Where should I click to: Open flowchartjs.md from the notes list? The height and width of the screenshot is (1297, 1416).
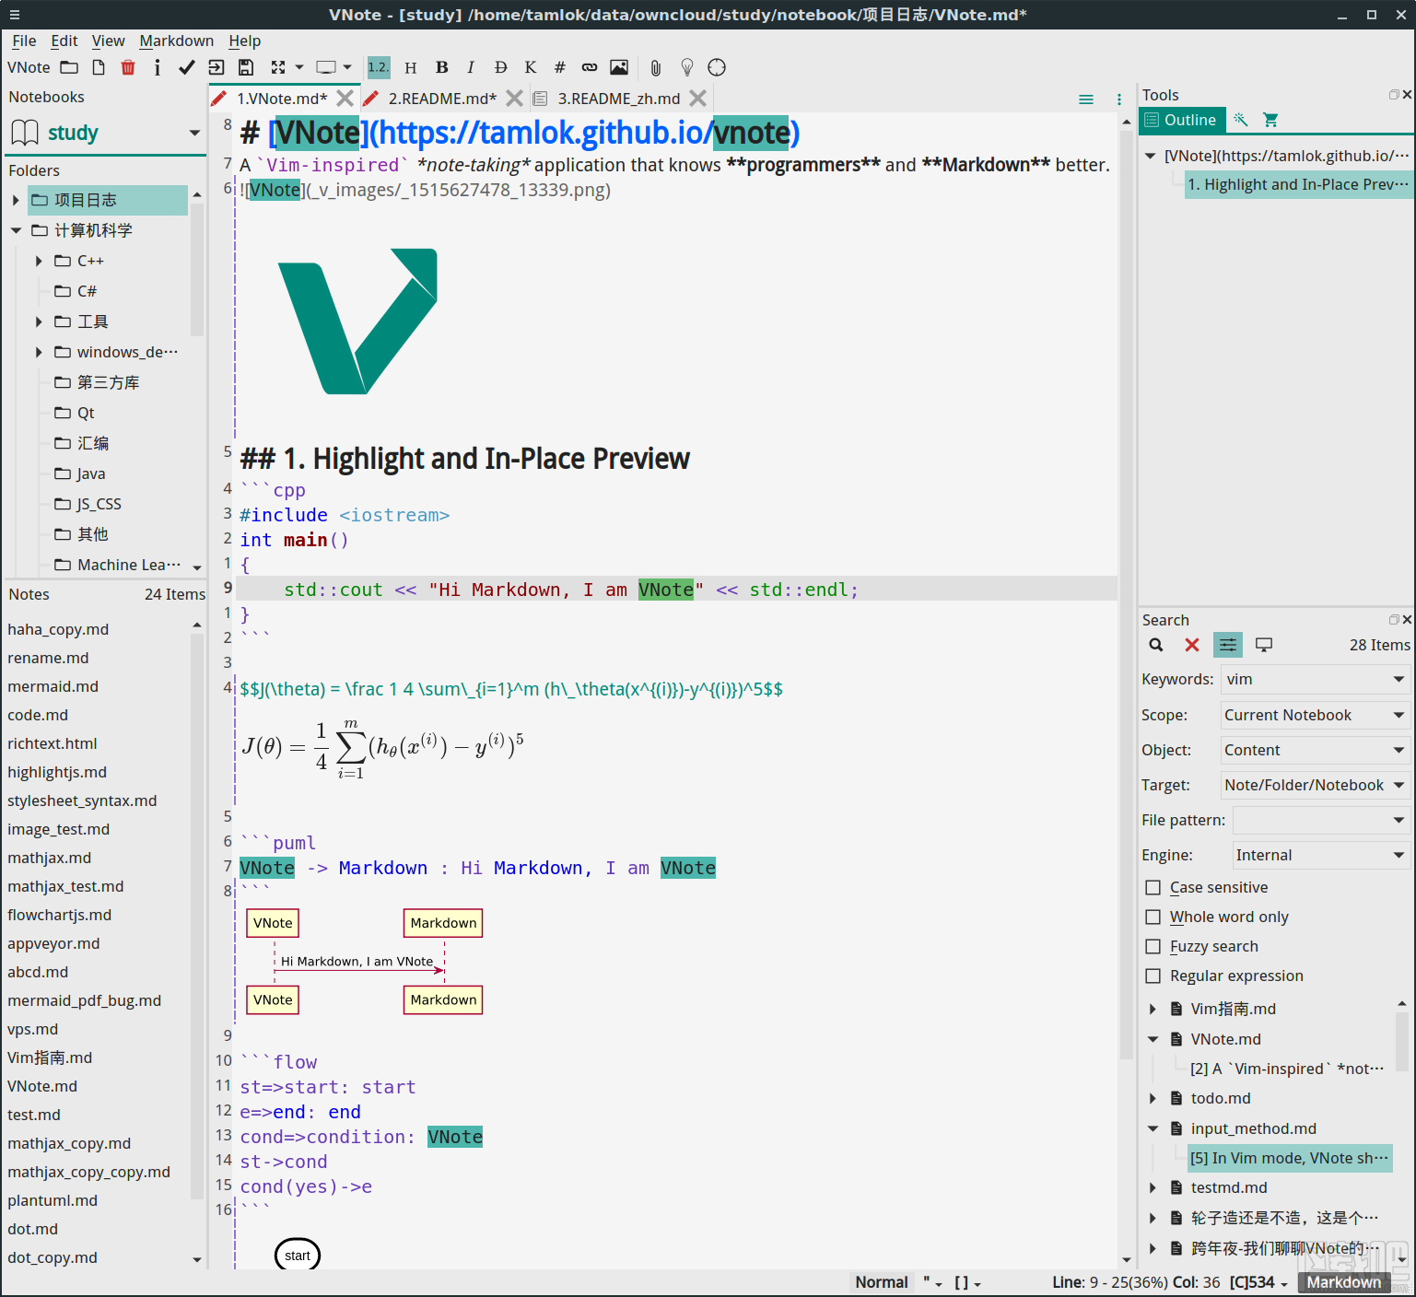click(60, 915)
